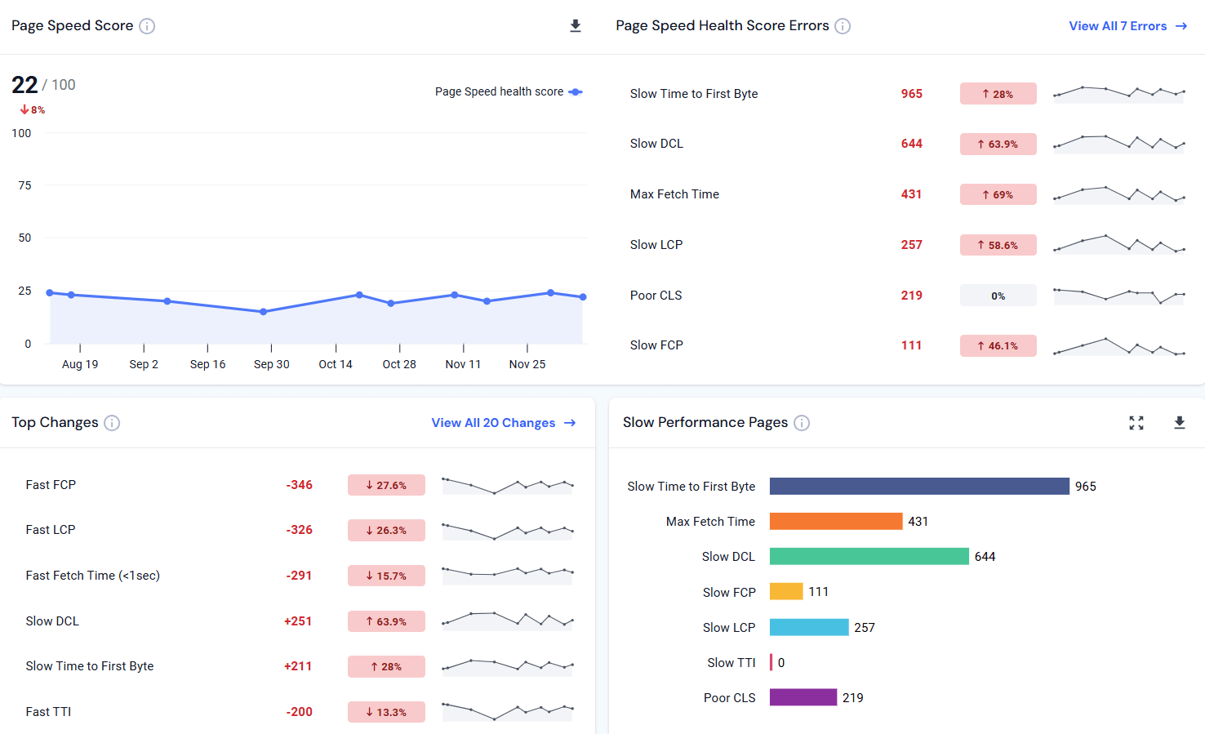Click the 46.1% badge for Slow FCP
This screenshot has width=1205, height=734.
click(x=998, y=345)
